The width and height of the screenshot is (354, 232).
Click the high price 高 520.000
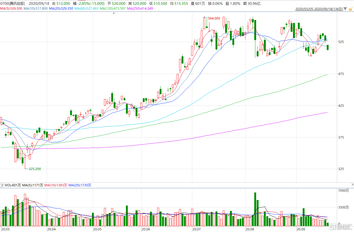pyautogui.click(x=137, y=3)
